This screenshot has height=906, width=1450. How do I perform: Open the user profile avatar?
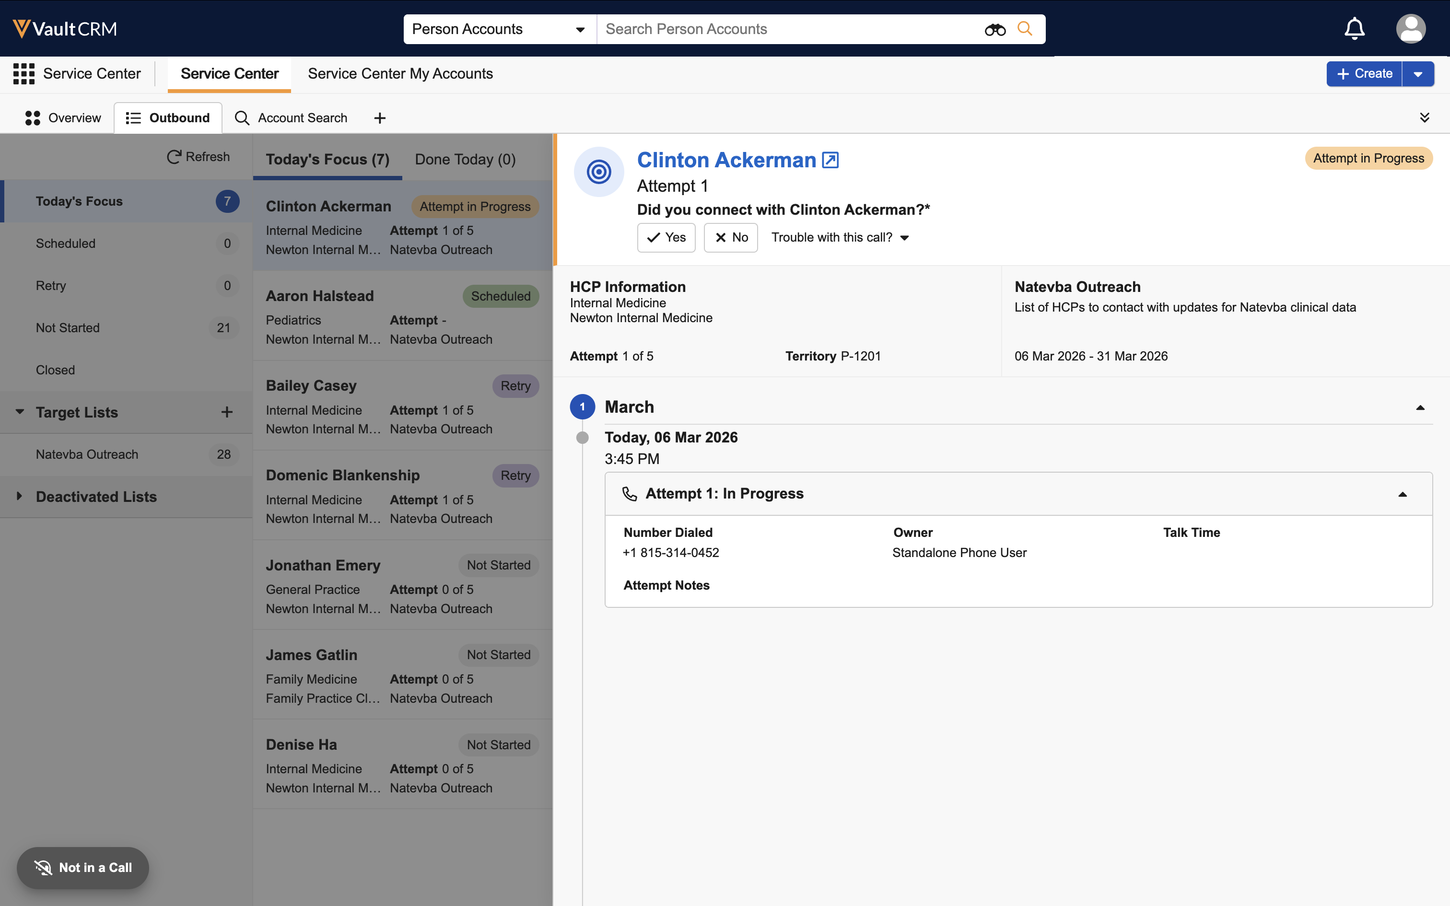click(1411, 29)
